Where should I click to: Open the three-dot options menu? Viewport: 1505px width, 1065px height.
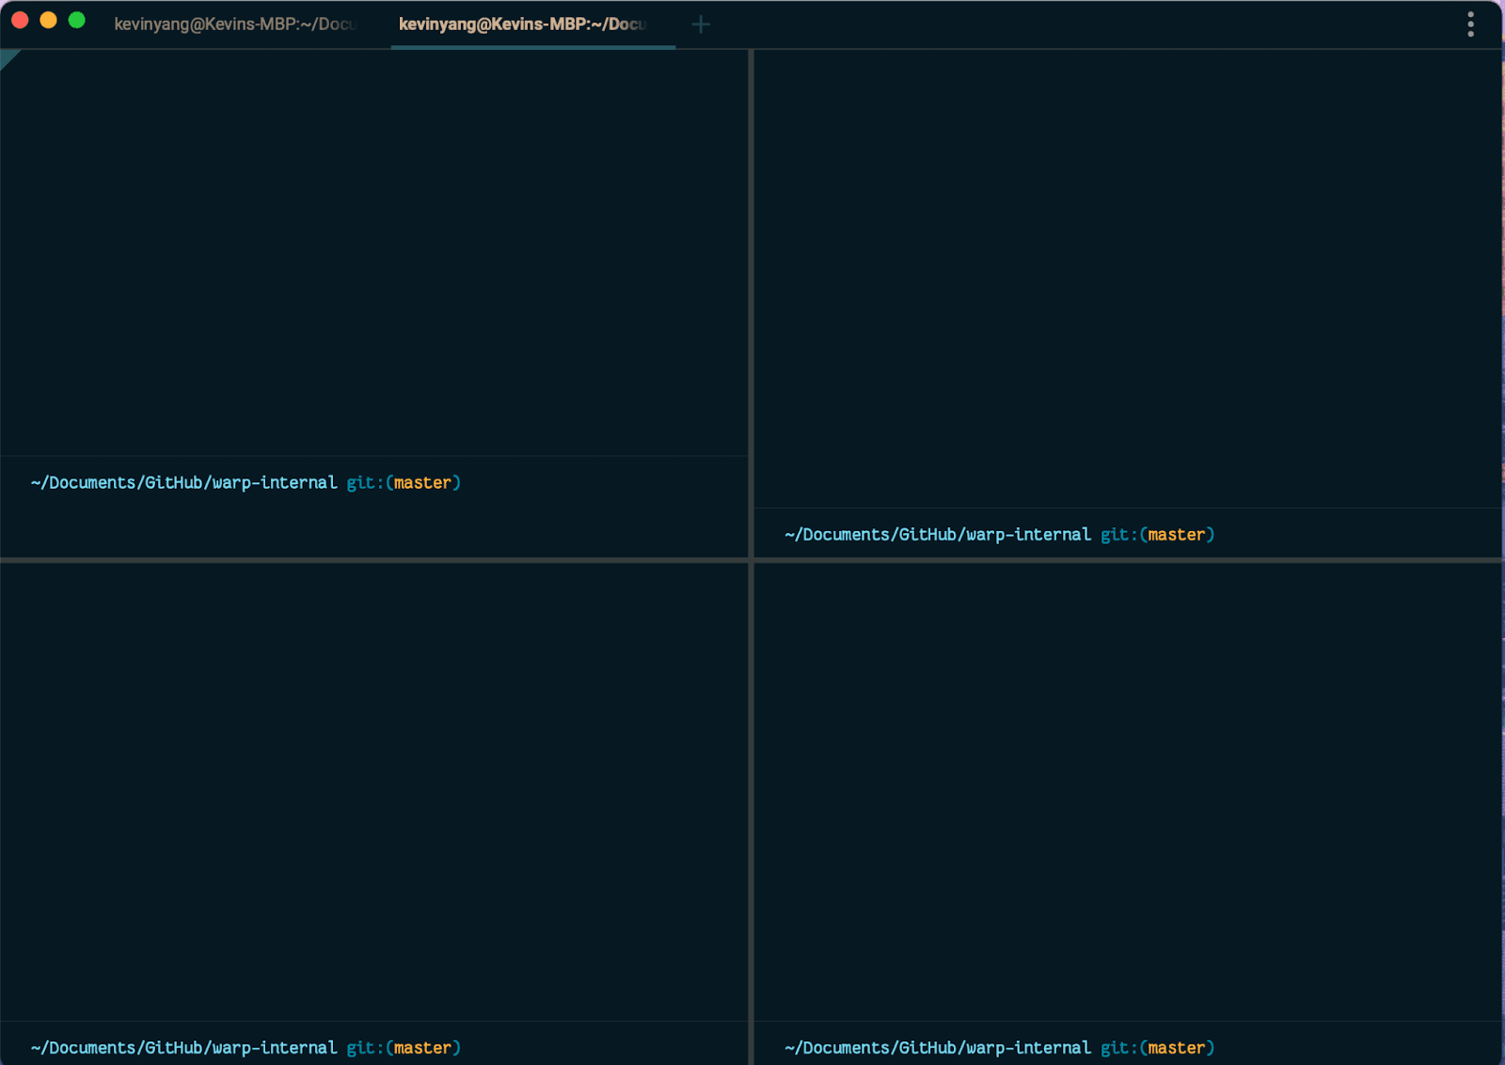coord(1470,24)
